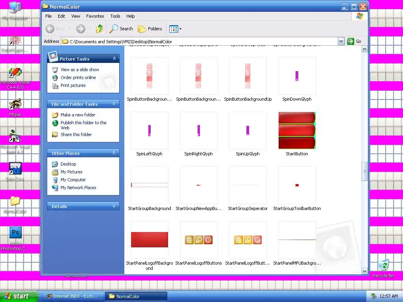Select the Adobe Photoshop desktop icon
The width and height of the screenshot is (403, 302).
click(15, 233)
